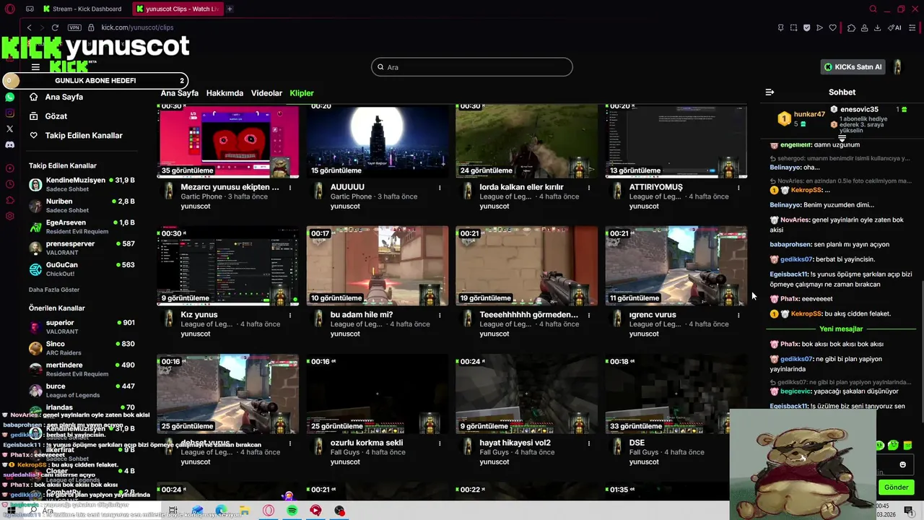Open WhatsApp in Opera sidebar

[10, 97]
